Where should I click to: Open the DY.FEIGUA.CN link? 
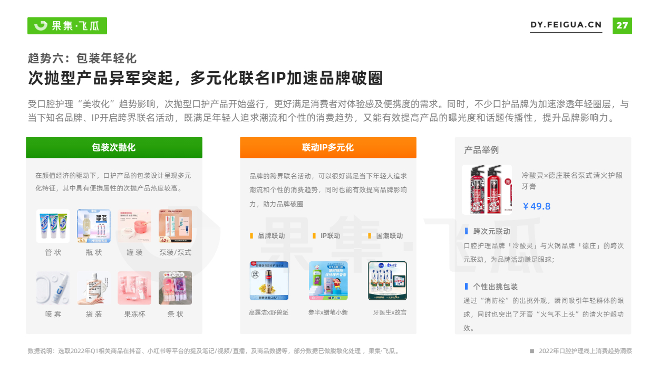click(566, 25)
